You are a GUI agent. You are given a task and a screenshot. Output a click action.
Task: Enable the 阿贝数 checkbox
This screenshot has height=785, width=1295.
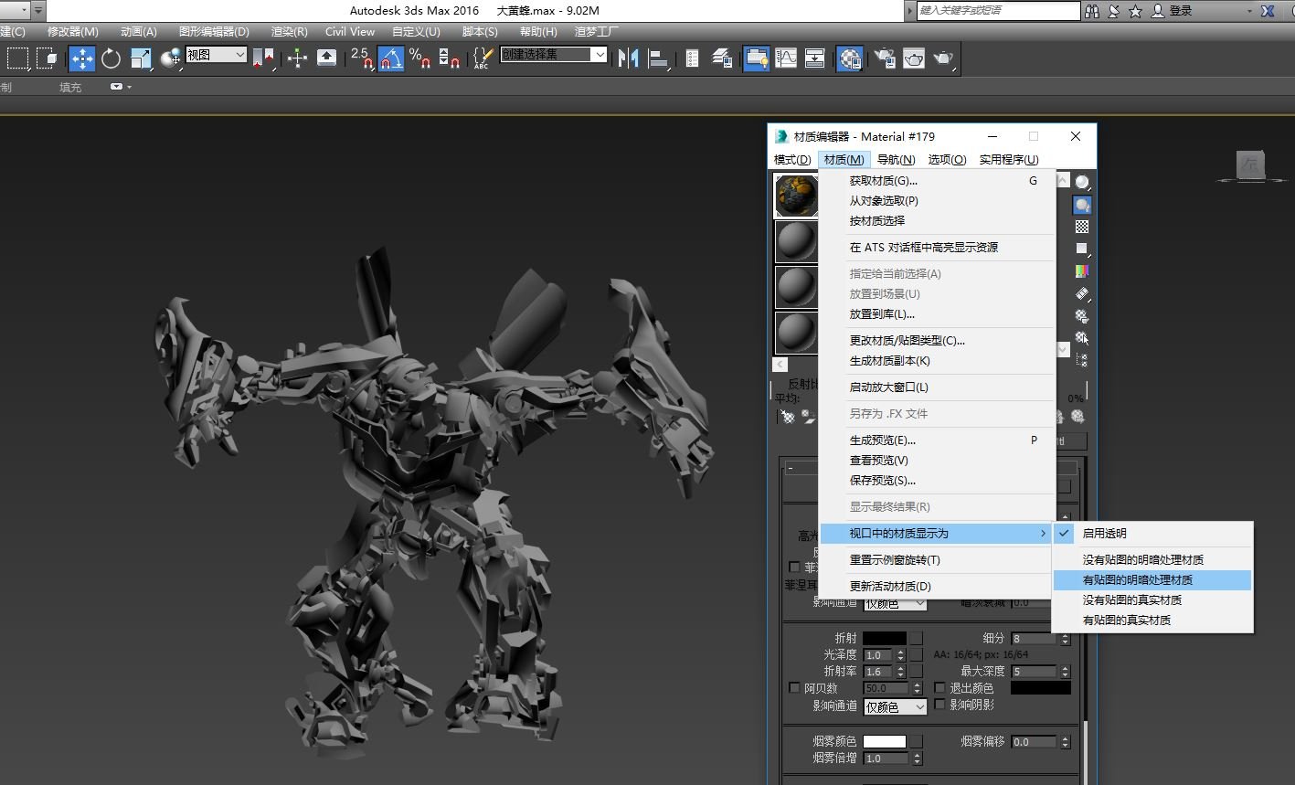pos(794,687)
